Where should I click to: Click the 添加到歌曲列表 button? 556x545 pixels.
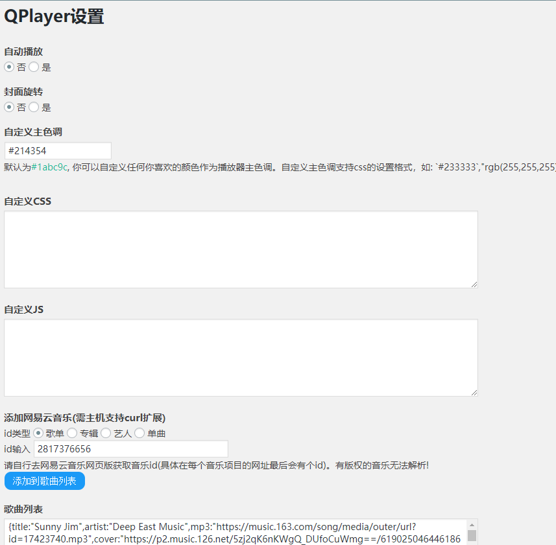[45, 481]
